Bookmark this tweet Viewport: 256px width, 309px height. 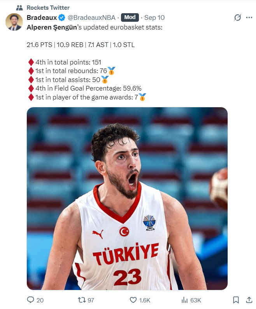coord(236,300)
